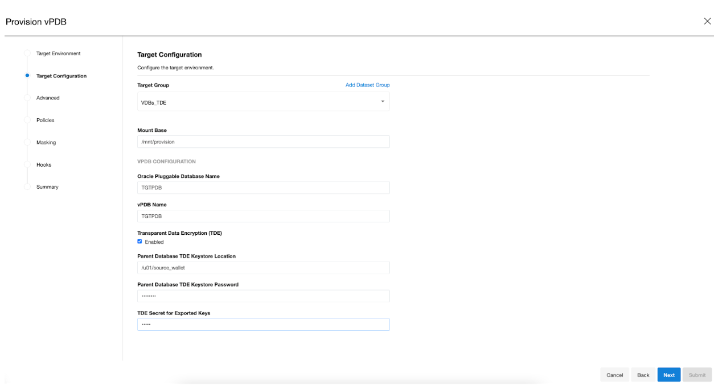The height and width of the screenshot is (390, 714).
Task: Select the VDBs_TDE target group combo box
Action: click(x=256, y=102)
